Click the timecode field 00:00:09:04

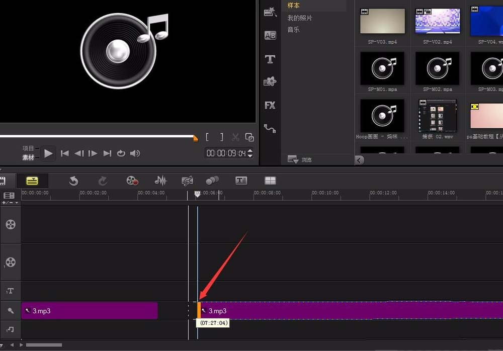(x=226, y=153)
